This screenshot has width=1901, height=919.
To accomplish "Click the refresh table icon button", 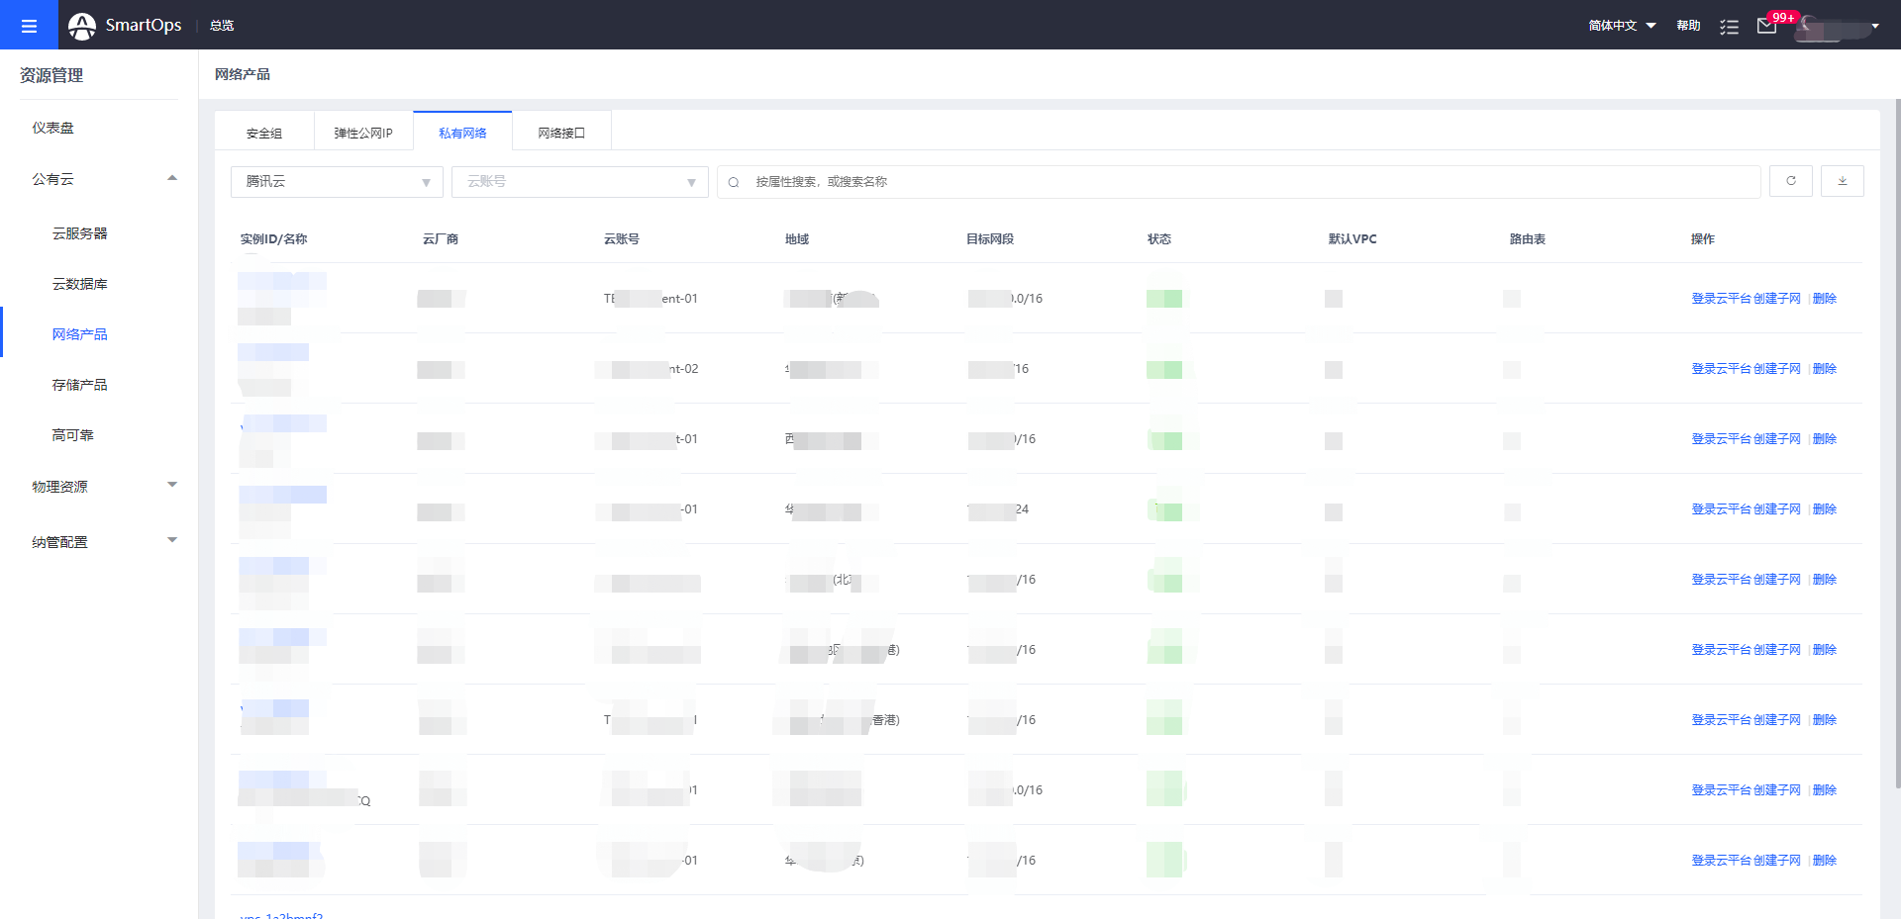I will (x=1790, y=181).
